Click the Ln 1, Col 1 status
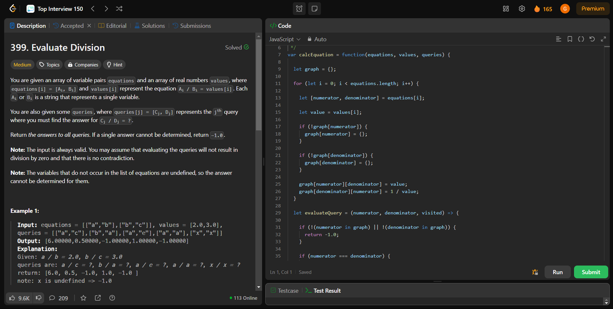This screenshot has width=613, height=309. 281,272
